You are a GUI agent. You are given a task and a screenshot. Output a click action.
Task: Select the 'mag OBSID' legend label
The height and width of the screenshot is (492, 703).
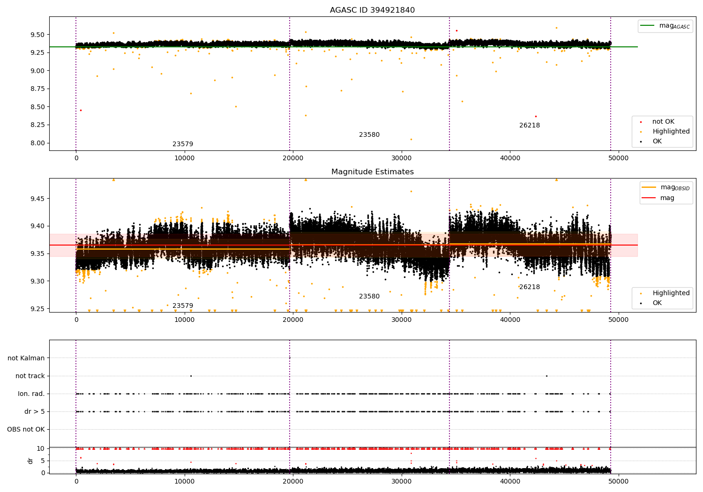(x=675, y=187)
